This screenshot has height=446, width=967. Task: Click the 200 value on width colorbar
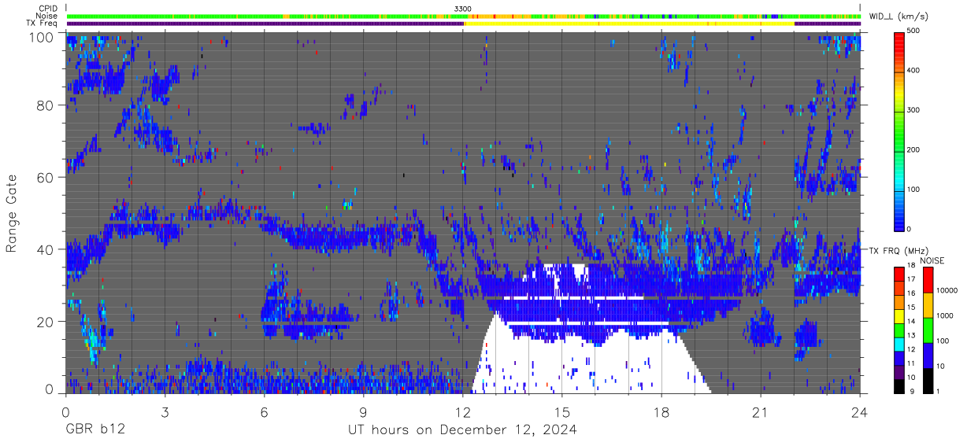tap(915, 149)
